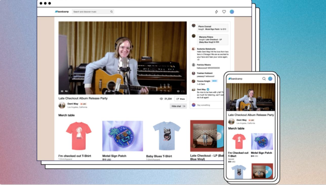The height and width of the screenshot is (185, 326).
Task: Click the Share button
Action: pyautogui.click(x=181, y=99)
